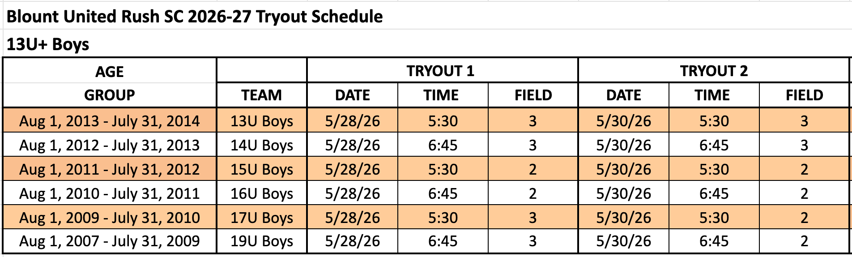Select the 16U Boys team cell
Image resolution: width=852 pixels, height=257 pixels.
pyautogui.click(x=262, y=193)
